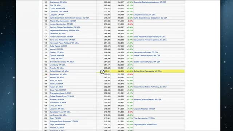Open the Myrtle Beach-Conway-Georgetown, SC CSA link

[150, 18]
